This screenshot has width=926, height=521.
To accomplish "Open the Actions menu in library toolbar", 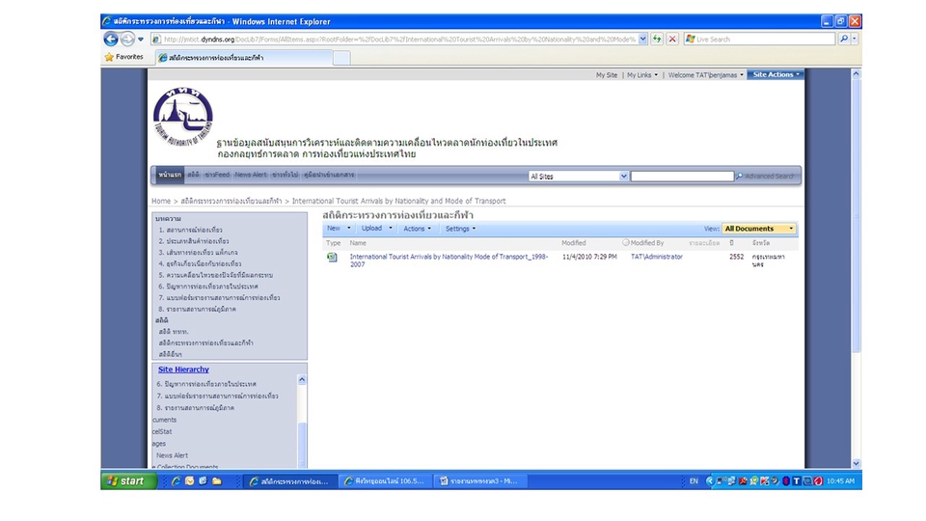I will click(x=417, y=229).
